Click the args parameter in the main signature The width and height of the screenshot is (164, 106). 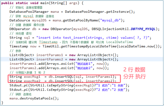click(x=73, y=3)
